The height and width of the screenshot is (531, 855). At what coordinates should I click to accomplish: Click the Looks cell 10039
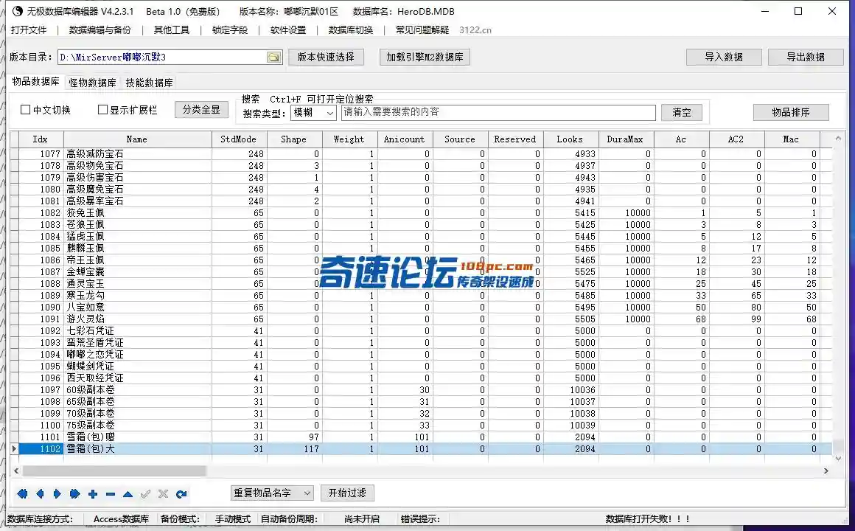tap(570, 425)
